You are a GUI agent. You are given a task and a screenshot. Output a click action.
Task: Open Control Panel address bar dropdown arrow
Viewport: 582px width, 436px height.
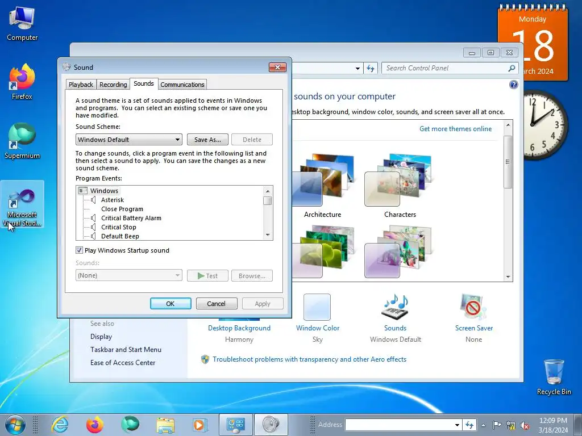(x=357, y=69)
